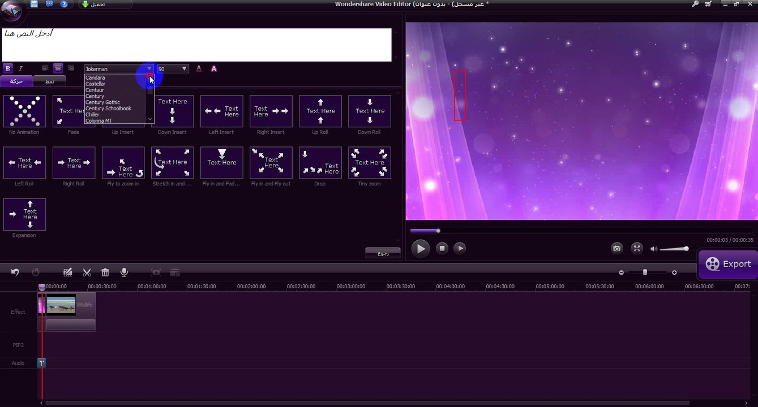Screen dimensions: 758x407
Task: Click into the title text entry box
Action: pyautogui.click(x=196, y=45)
